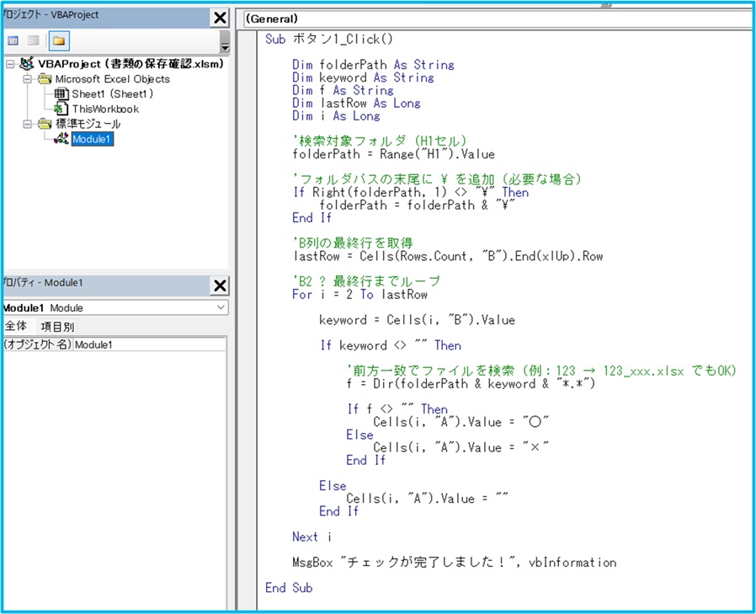The image size is (756, 614).
Task: Select the Module1 module in tree
Action: (92, 139)
